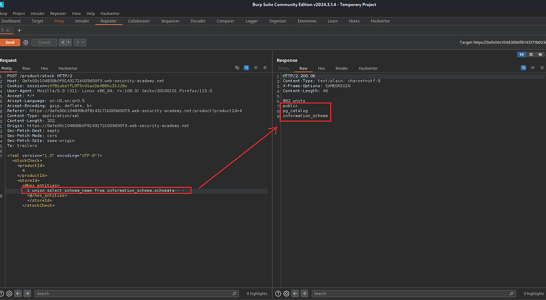Image resolution: width=546 pixels, height=300 pixels.
Task: Open the Intruder menu in menu bar
Action: point(38,13)
